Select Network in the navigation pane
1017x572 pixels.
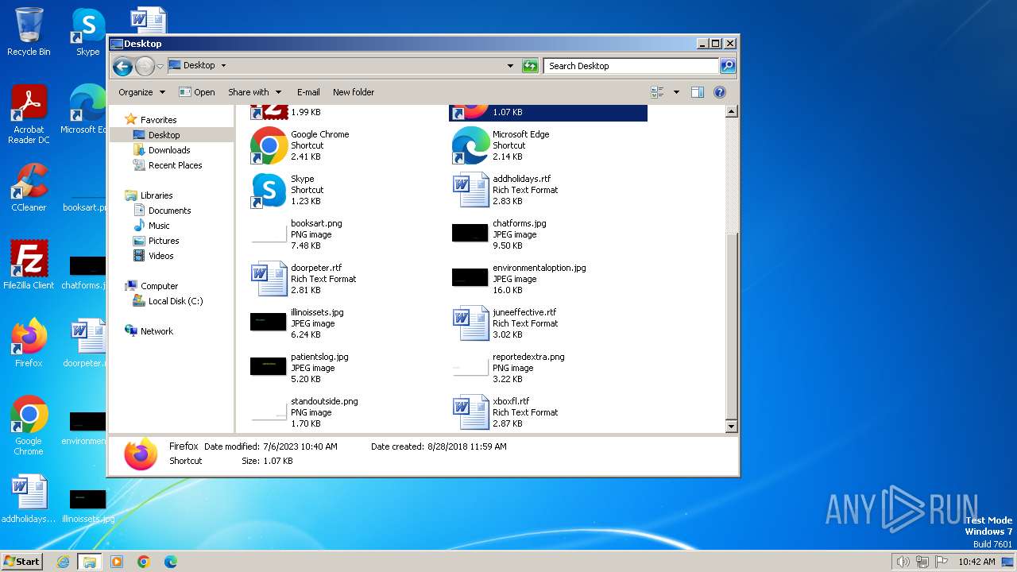pyautogui.click(x=157, y=331)
